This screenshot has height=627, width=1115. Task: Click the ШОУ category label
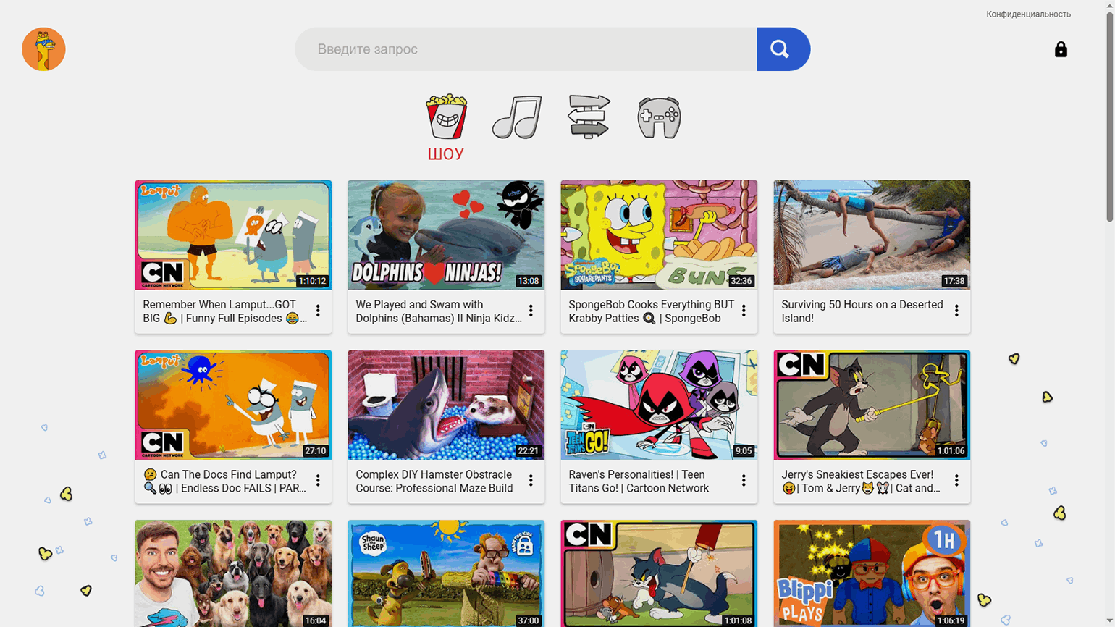(x=446, y=154)
